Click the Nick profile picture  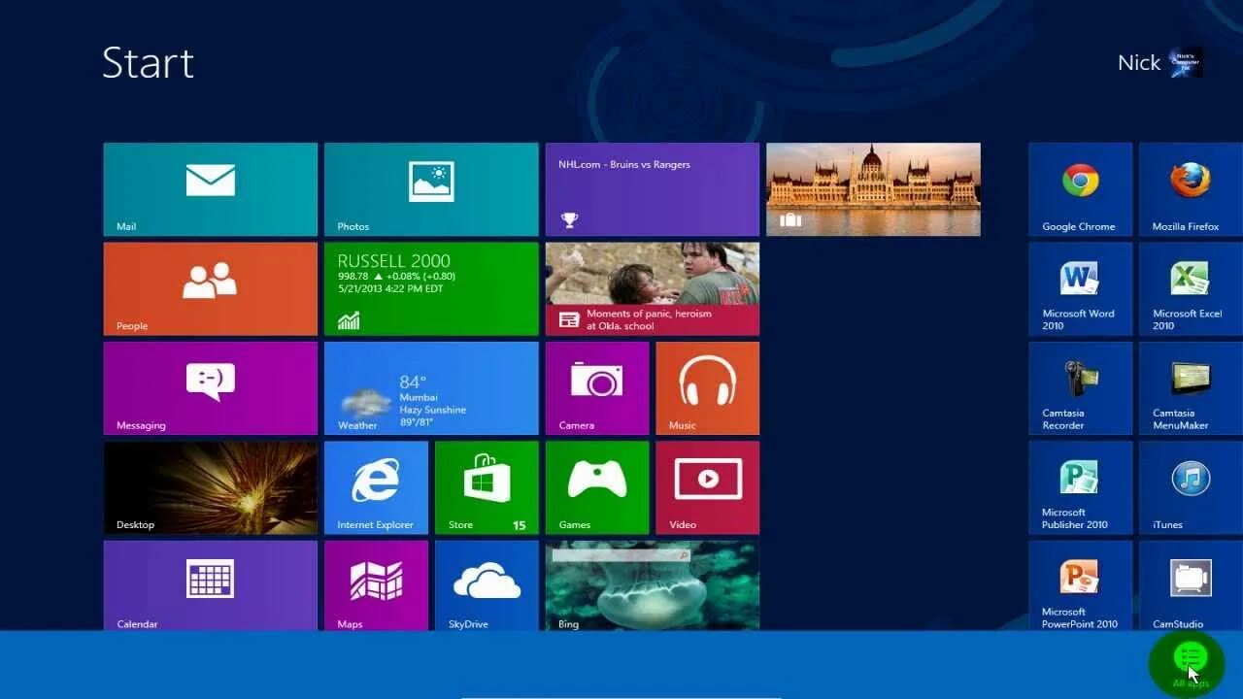coord(1186,62)
